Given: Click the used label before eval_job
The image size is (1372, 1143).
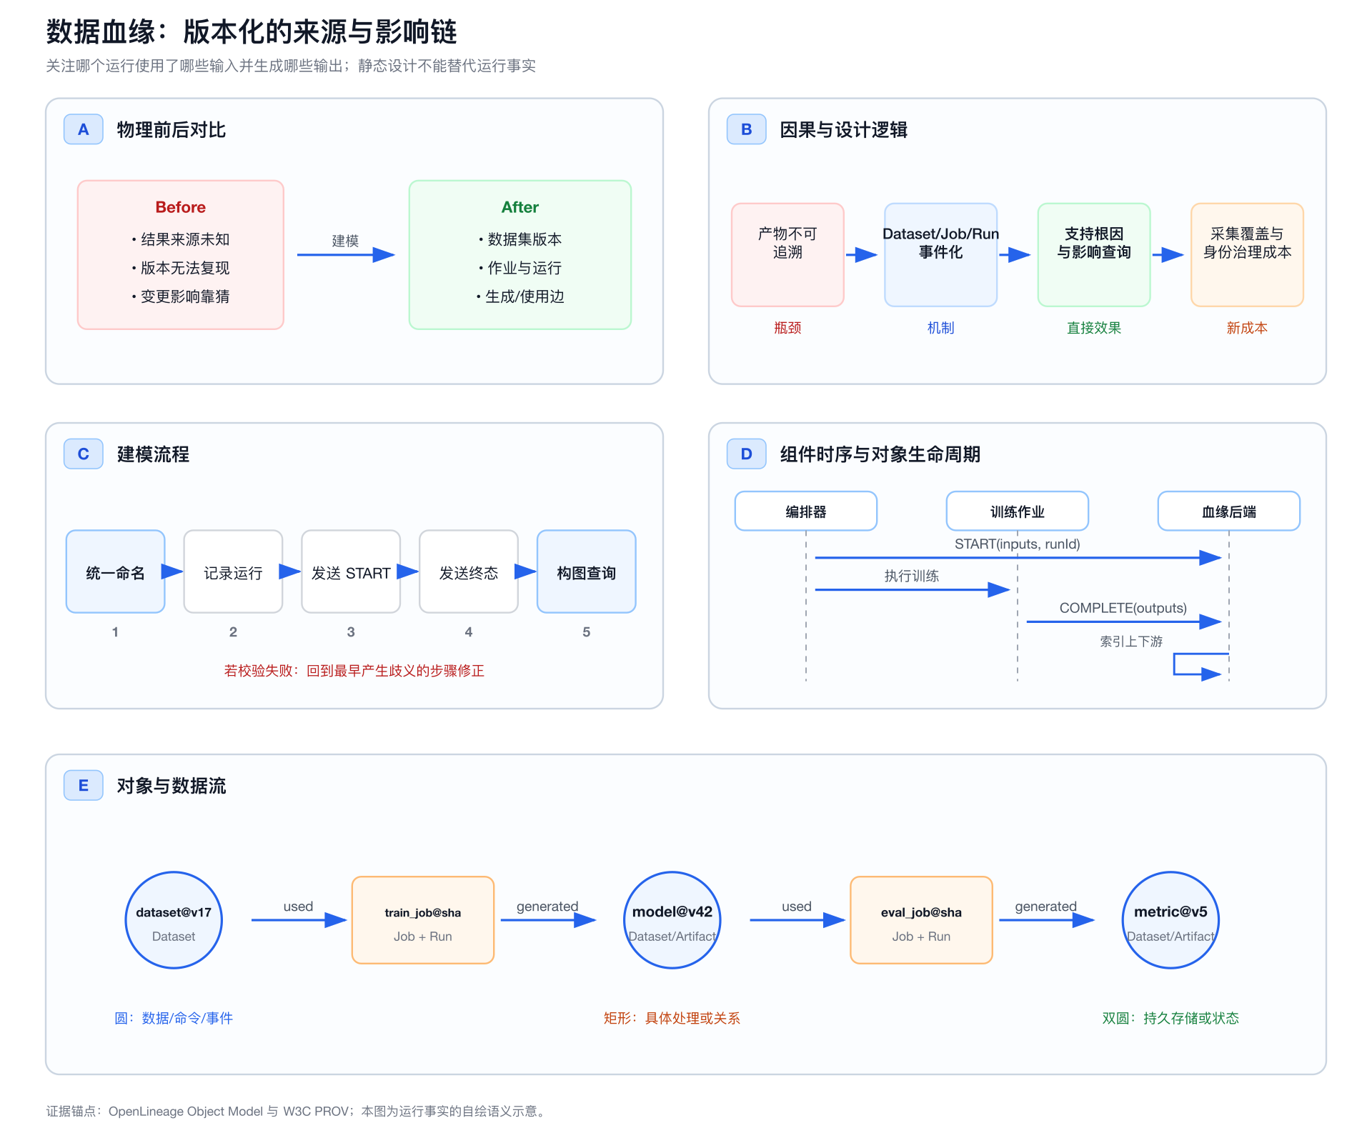Looking at the screenshot, I should coord(797,907).
